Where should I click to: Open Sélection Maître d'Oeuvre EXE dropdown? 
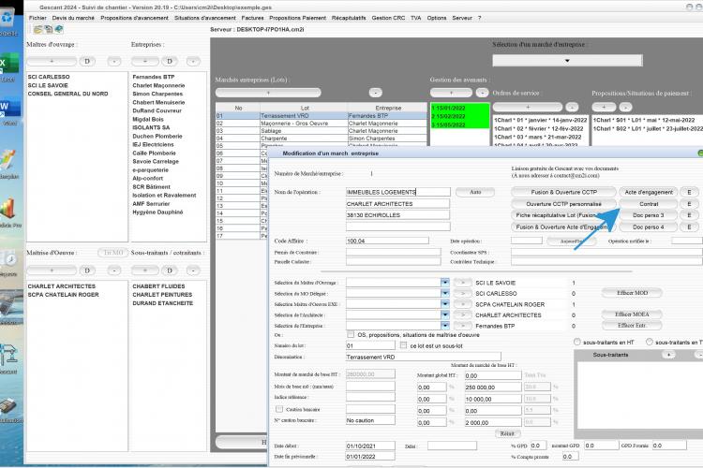pos(444,303)
